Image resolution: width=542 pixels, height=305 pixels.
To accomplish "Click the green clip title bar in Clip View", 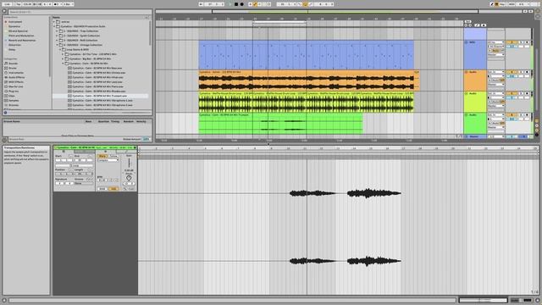I will pyautogui.click(x=95, y=148).
